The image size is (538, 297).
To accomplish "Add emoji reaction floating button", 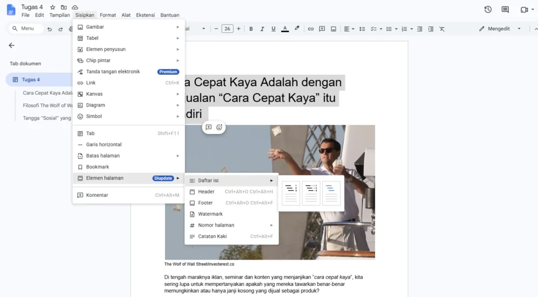I will click(x=220, y=127).
